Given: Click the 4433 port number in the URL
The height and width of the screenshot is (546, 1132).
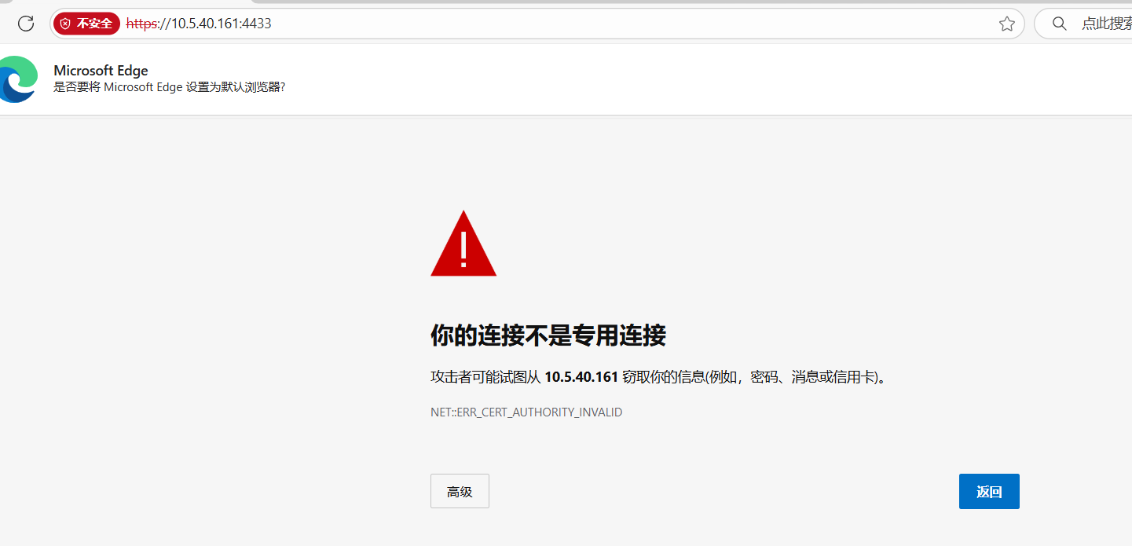Looking at the screenshot, I should pyautogui.click(x=257, y=24).
